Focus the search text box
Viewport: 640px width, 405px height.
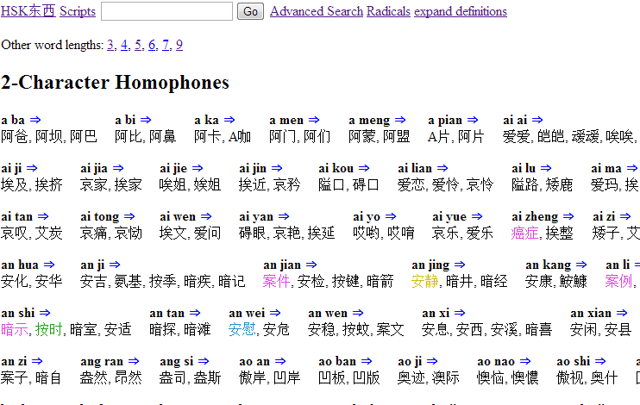166,11
